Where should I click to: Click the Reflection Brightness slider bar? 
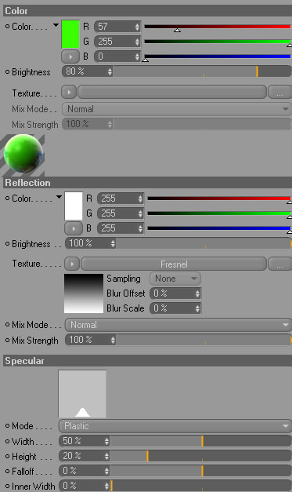tap(204, 243)
